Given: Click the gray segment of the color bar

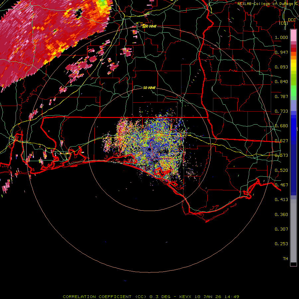Looking at the screenshot, I should (x=293, y=231).
